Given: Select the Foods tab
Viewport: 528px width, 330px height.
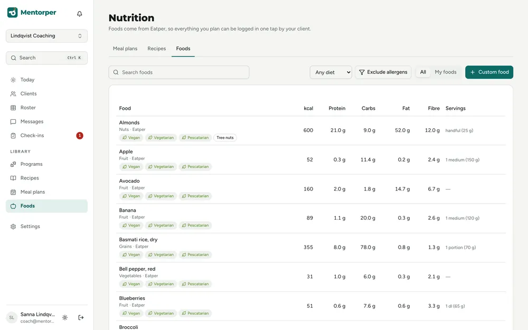Looking at the screenshot, I should coord(183,49).
